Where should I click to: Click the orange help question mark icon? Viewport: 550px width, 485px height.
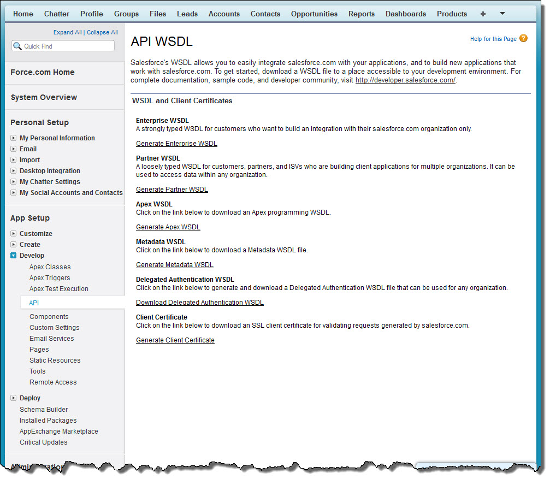(x=523, y=38)
